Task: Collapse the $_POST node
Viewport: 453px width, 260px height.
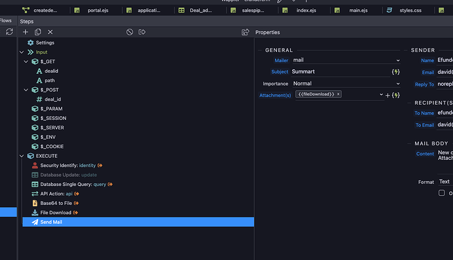Action: tap(26, 90)
